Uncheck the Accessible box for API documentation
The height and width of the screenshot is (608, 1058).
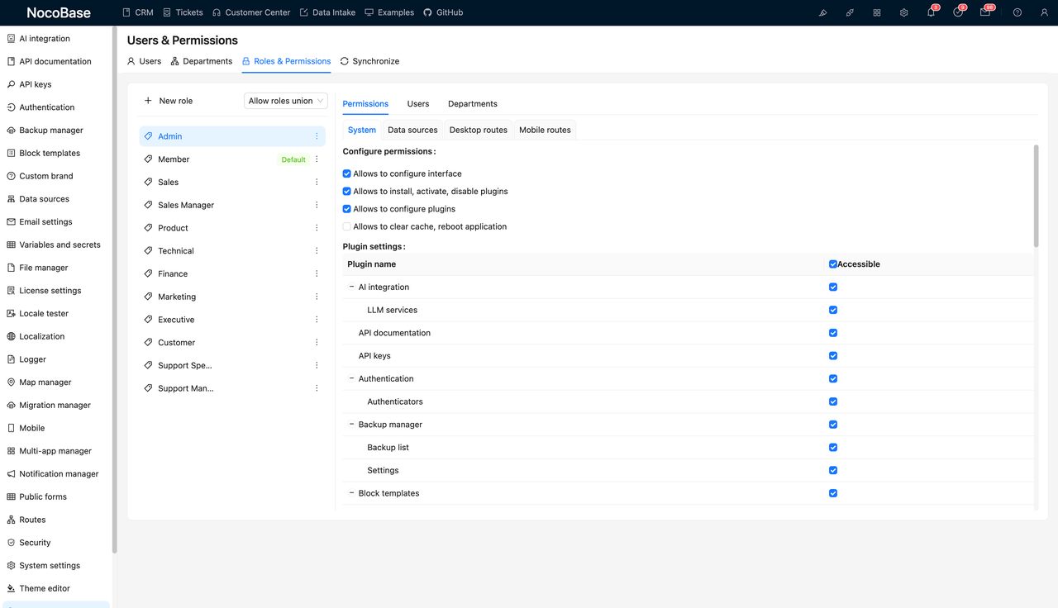[833, 333]
